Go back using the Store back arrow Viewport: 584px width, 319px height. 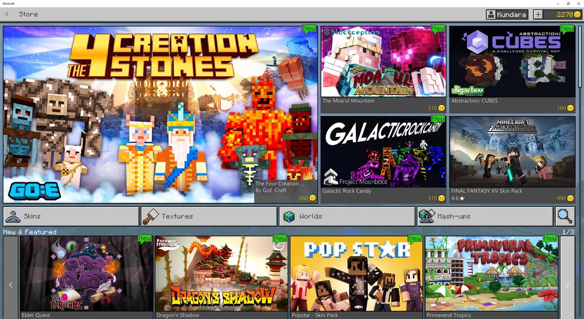(7, 14)
